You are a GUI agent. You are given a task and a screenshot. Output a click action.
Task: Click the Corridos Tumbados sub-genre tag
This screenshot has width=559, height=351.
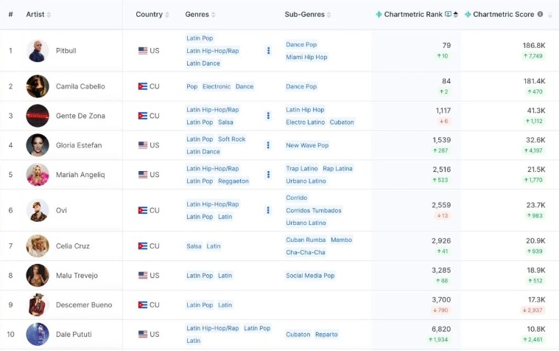[x=314, y=210]
